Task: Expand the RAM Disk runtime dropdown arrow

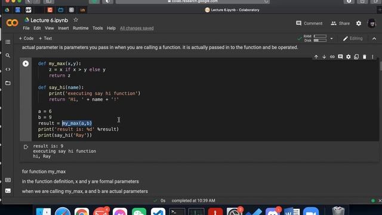Action: click(x=331, y=38)
